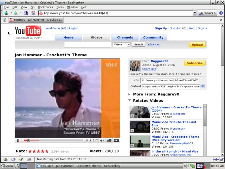Add Crockett's Theme (2004) thumbnail to QuickList
This screenshot has height=169, width=225.
[132, 116]
